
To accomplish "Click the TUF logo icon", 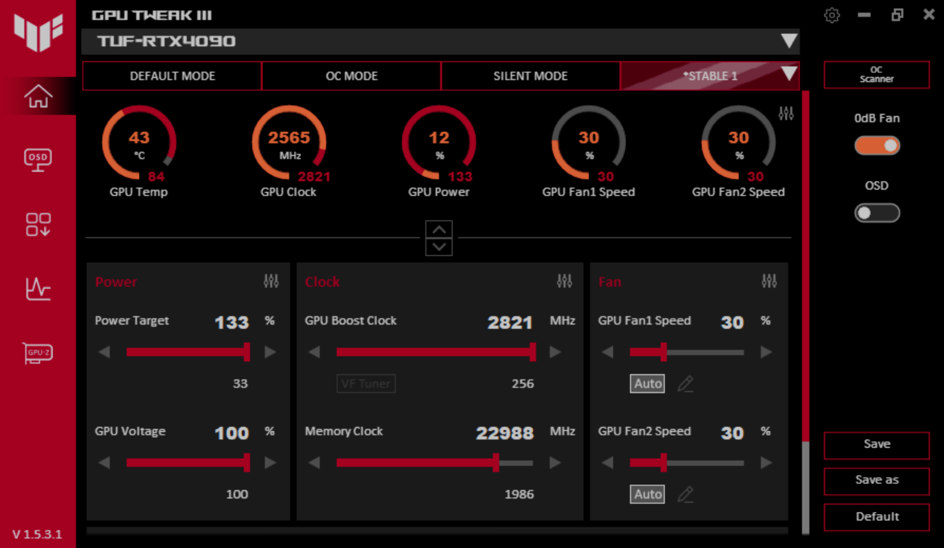I will pos(38,32).
